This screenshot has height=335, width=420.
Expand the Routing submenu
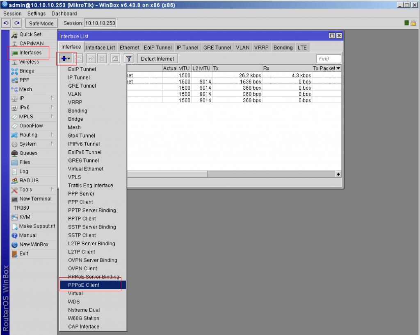coord(52,135)
